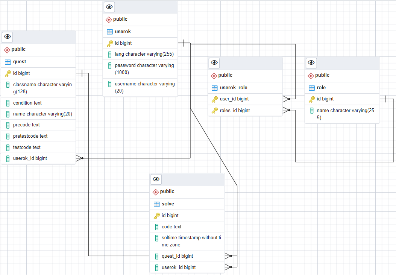Click schema diamond icon in role table
Screen dimensions: 396x275
[311, 76]
